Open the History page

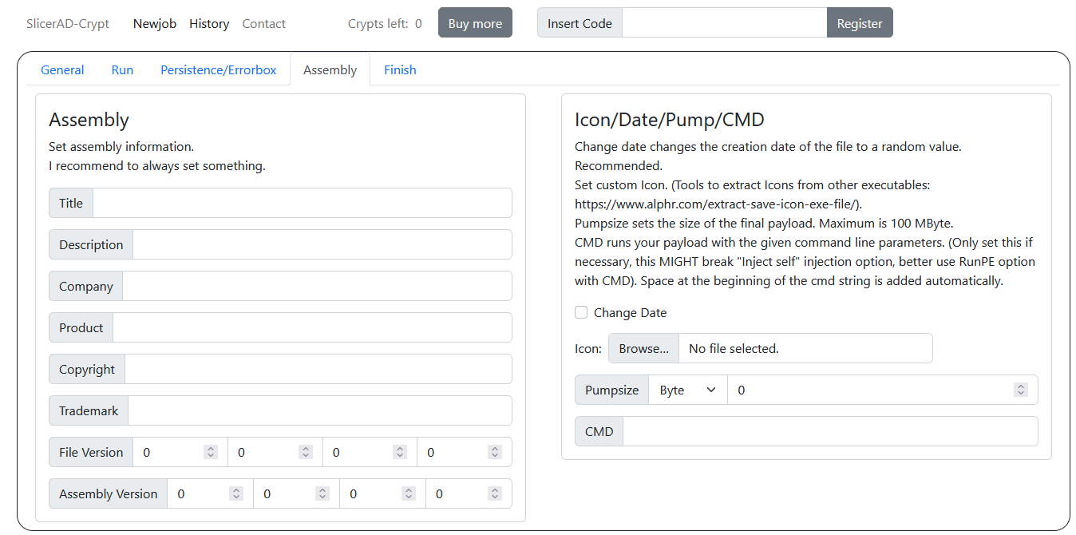click(209, 23)
